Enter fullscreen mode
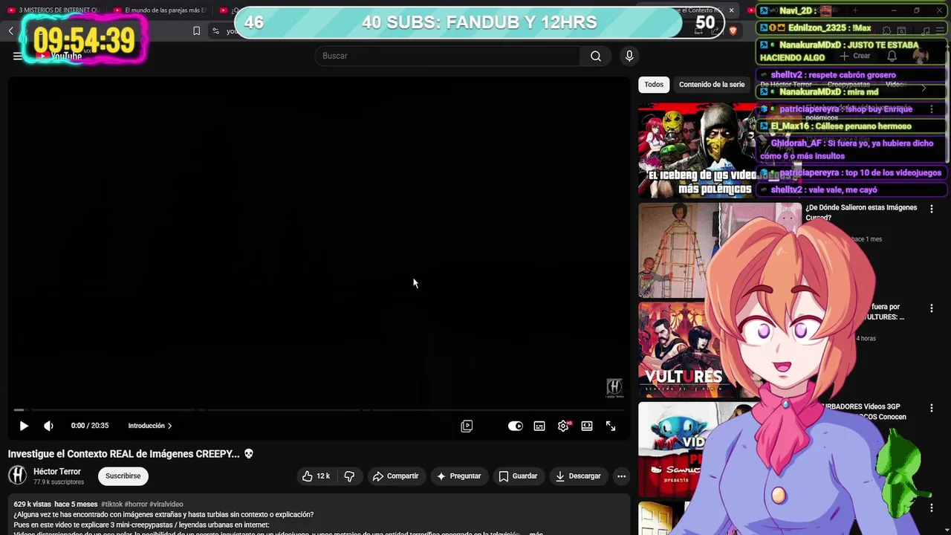This screenshot has height=535, width=951. (x=611, y=426)
